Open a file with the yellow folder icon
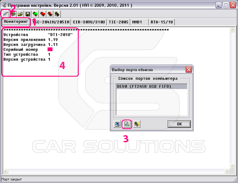 [x=20, y=14]
